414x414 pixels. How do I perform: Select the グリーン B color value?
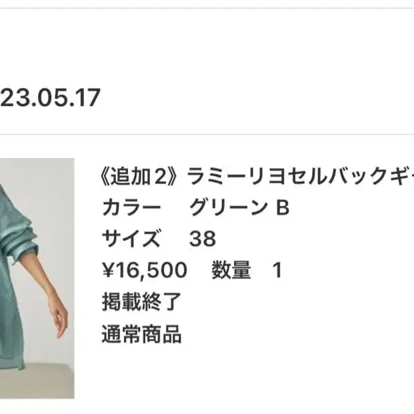(x=239, y=207)
